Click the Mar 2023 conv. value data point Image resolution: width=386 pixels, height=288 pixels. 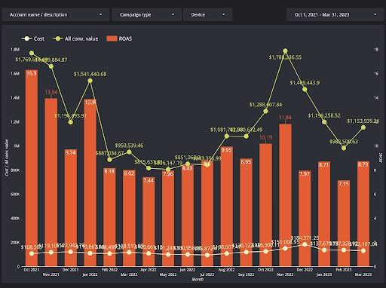pyautogui.click(x=363, y=127)
